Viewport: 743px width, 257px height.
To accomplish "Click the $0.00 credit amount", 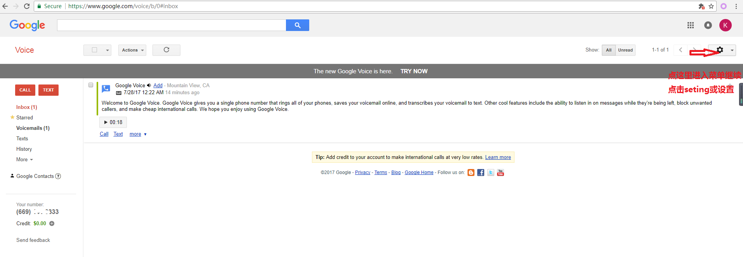I will tap(40, 223).
